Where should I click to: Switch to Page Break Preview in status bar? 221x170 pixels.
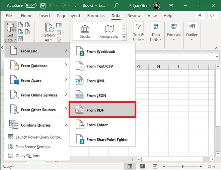[x=155, y=166]
